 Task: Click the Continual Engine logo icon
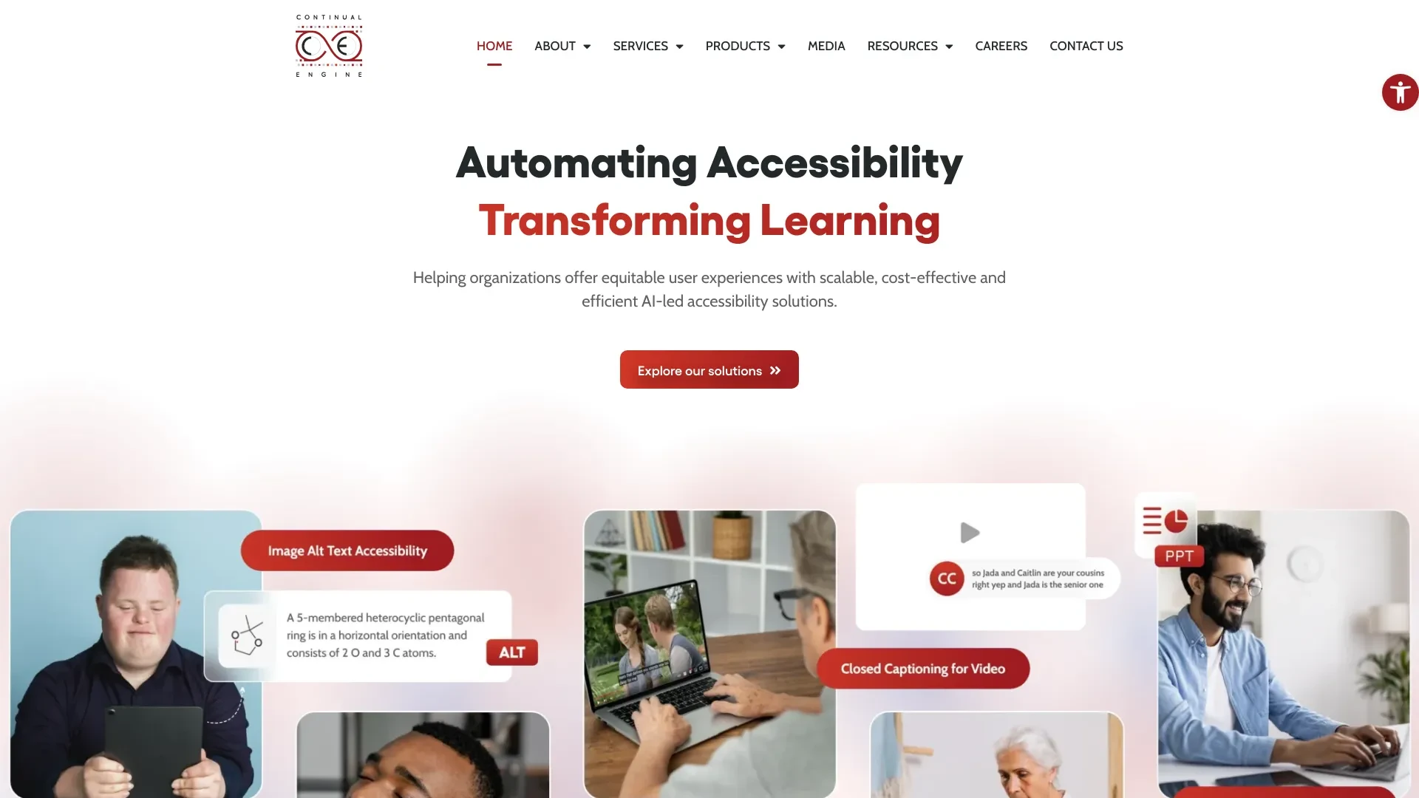[x=328, y=46]
